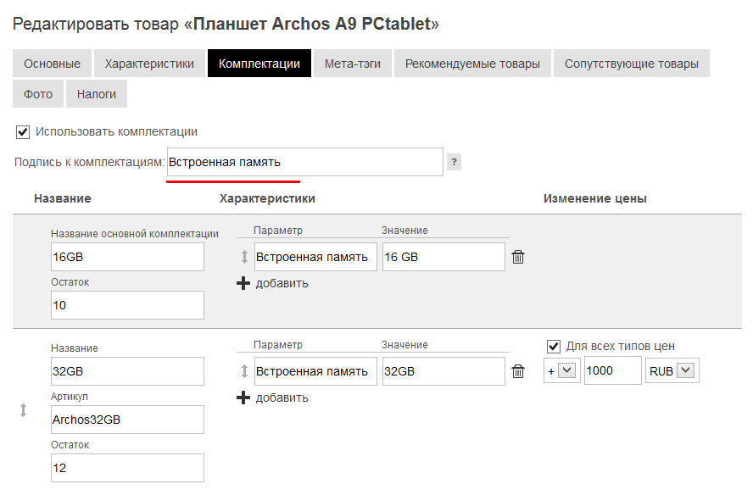Click the Остаток field with value 10
This screenshot has width=753, height=495.
(x=127, y=305)
